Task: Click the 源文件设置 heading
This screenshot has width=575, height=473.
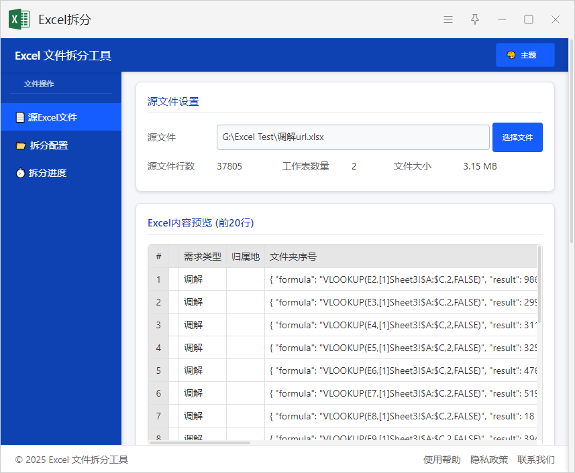Action: (x=173, y=101)
